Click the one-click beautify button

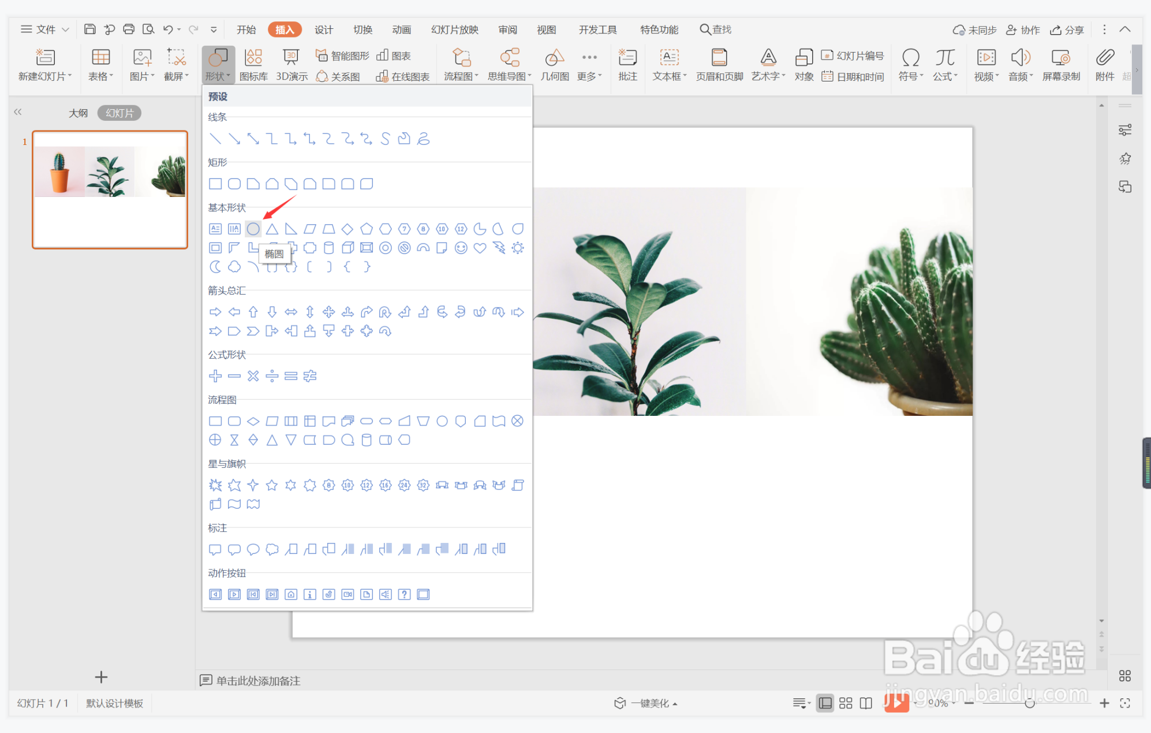(x=646, y=703)
